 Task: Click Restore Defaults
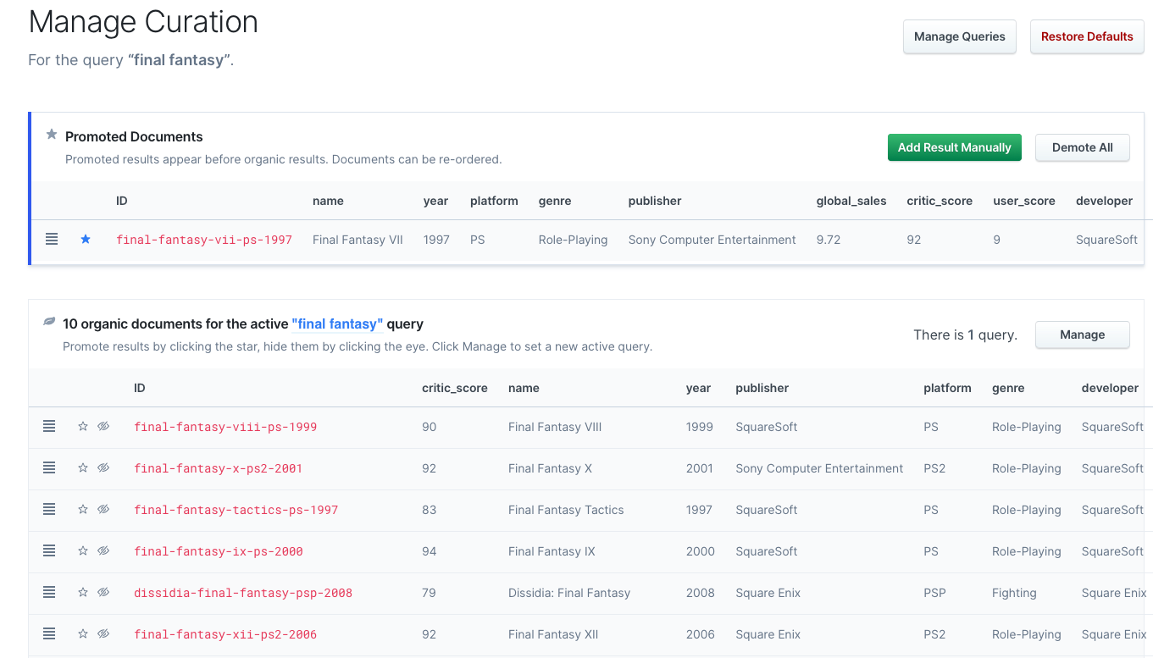click(x=1087, y=36)
